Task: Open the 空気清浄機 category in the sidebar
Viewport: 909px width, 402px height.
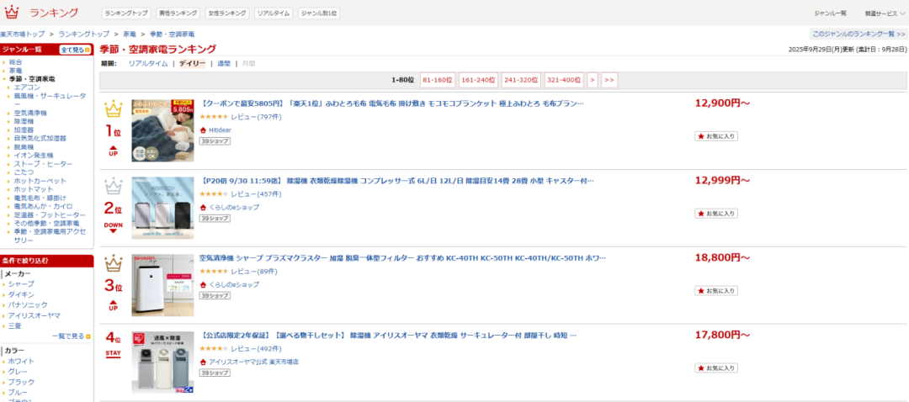Action: (x=30, y=113)
